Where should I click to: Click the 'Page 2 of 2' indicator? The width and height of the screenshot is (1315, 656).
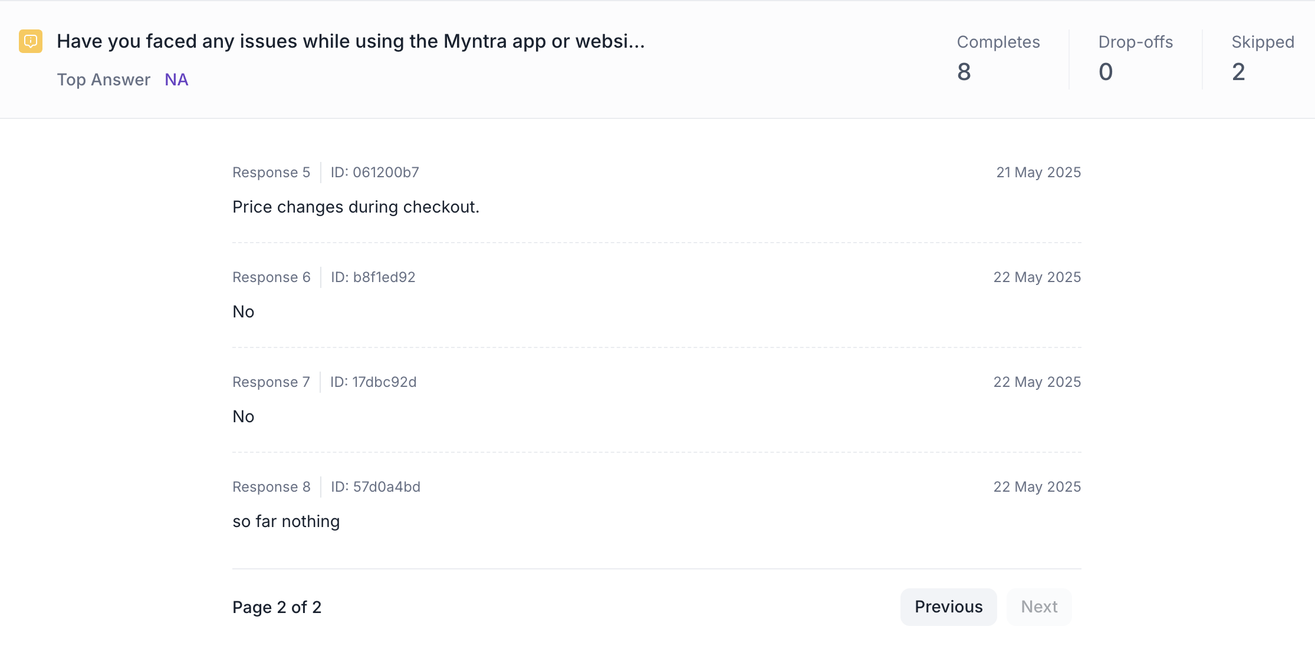[277, 607]
